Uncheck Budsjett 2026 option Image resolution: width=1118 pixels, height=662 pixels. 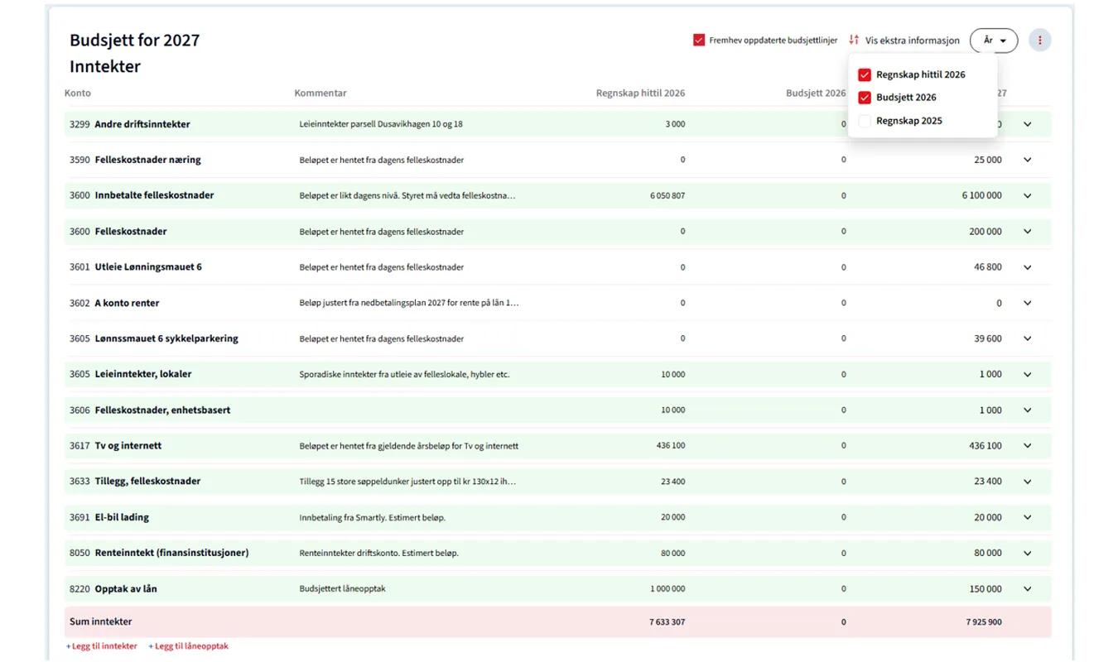tap(865, 98)
